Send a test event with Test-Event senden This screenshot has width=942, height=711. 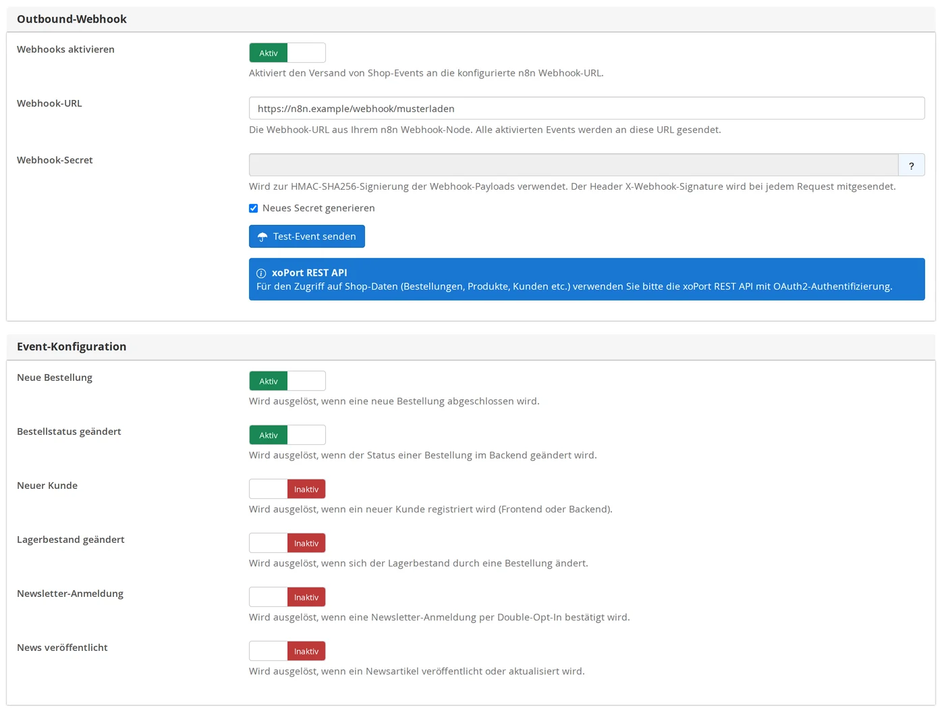[x=307, y=236]
